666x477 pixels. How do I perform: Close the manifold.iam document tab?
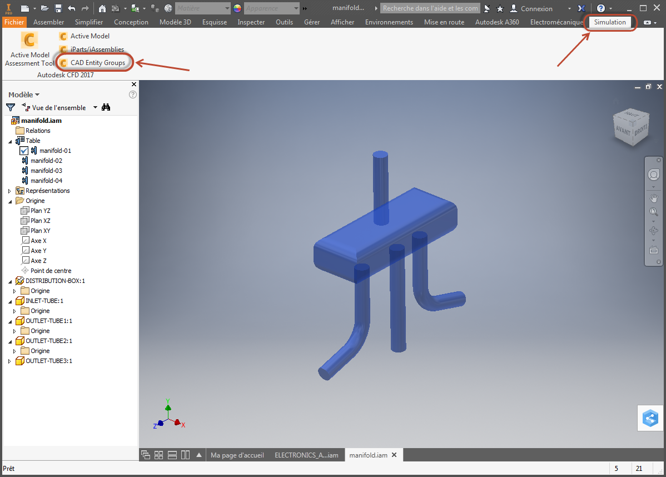click(x=394, y=455)
